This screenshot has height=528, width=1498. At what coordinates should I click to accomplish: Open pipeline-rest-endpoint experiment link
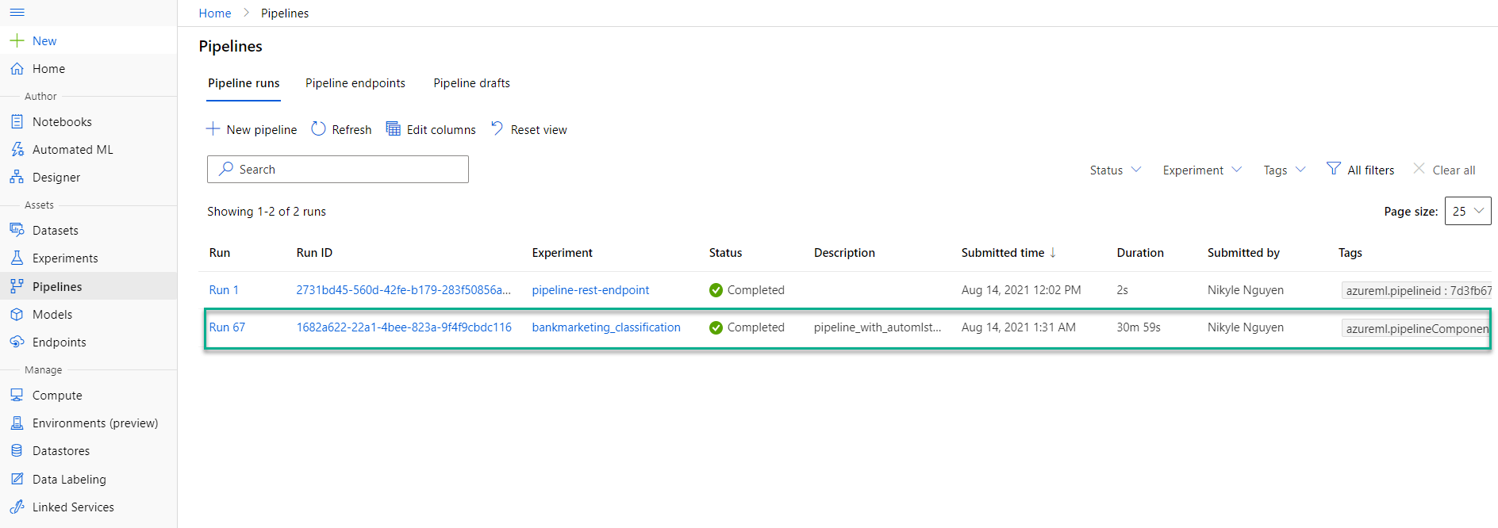pos(590,290)
